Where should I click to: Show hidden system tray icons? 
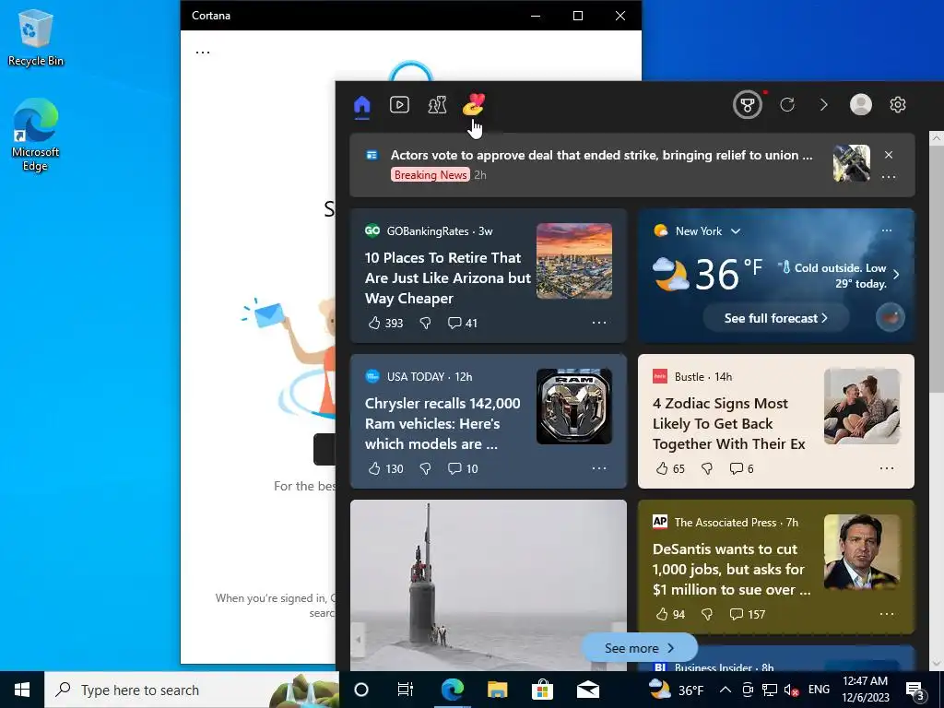point(726,690)
